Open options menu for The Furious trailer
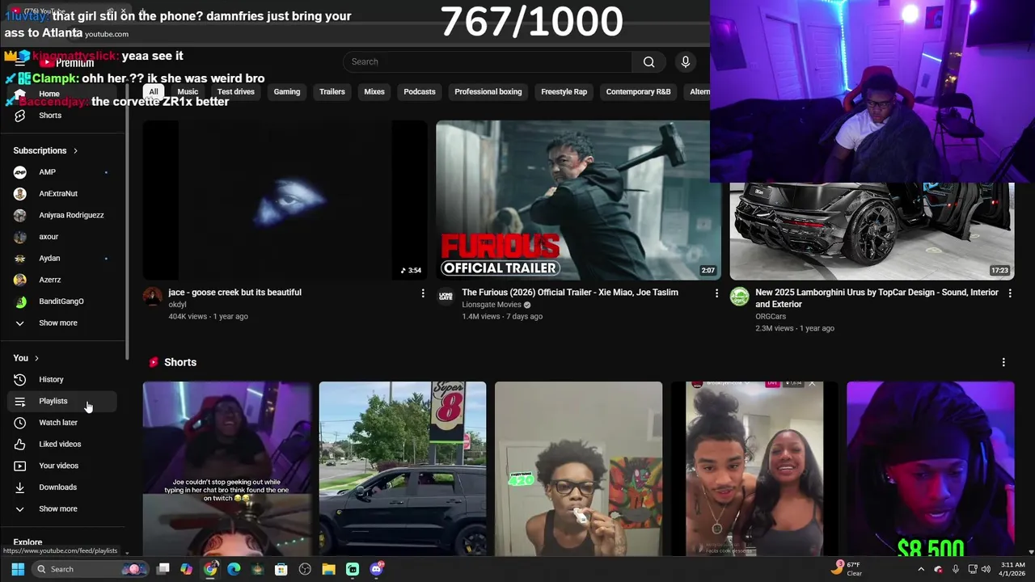 [x=716, y=293]
